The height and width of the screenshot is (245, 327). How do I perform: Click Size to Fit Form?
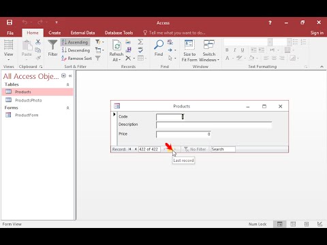[189, 51]
